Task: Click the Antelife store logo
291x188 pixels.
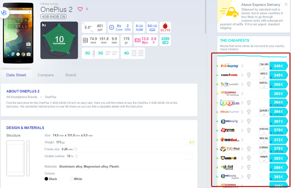Action: coord(229,84)
